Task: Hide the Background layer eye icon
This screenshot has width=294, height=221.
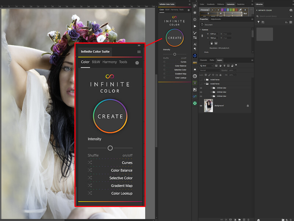Action: point(201,106)
